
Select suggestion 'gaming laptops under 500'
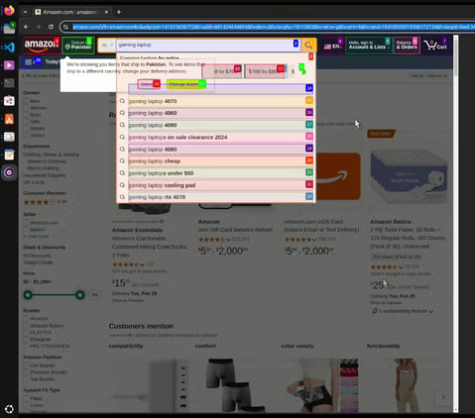click(x=220, y=173)
